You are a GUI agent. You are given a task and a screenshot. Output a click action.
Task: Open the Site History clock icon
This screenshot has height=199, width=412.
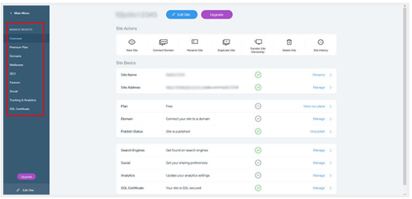point(320,42)
